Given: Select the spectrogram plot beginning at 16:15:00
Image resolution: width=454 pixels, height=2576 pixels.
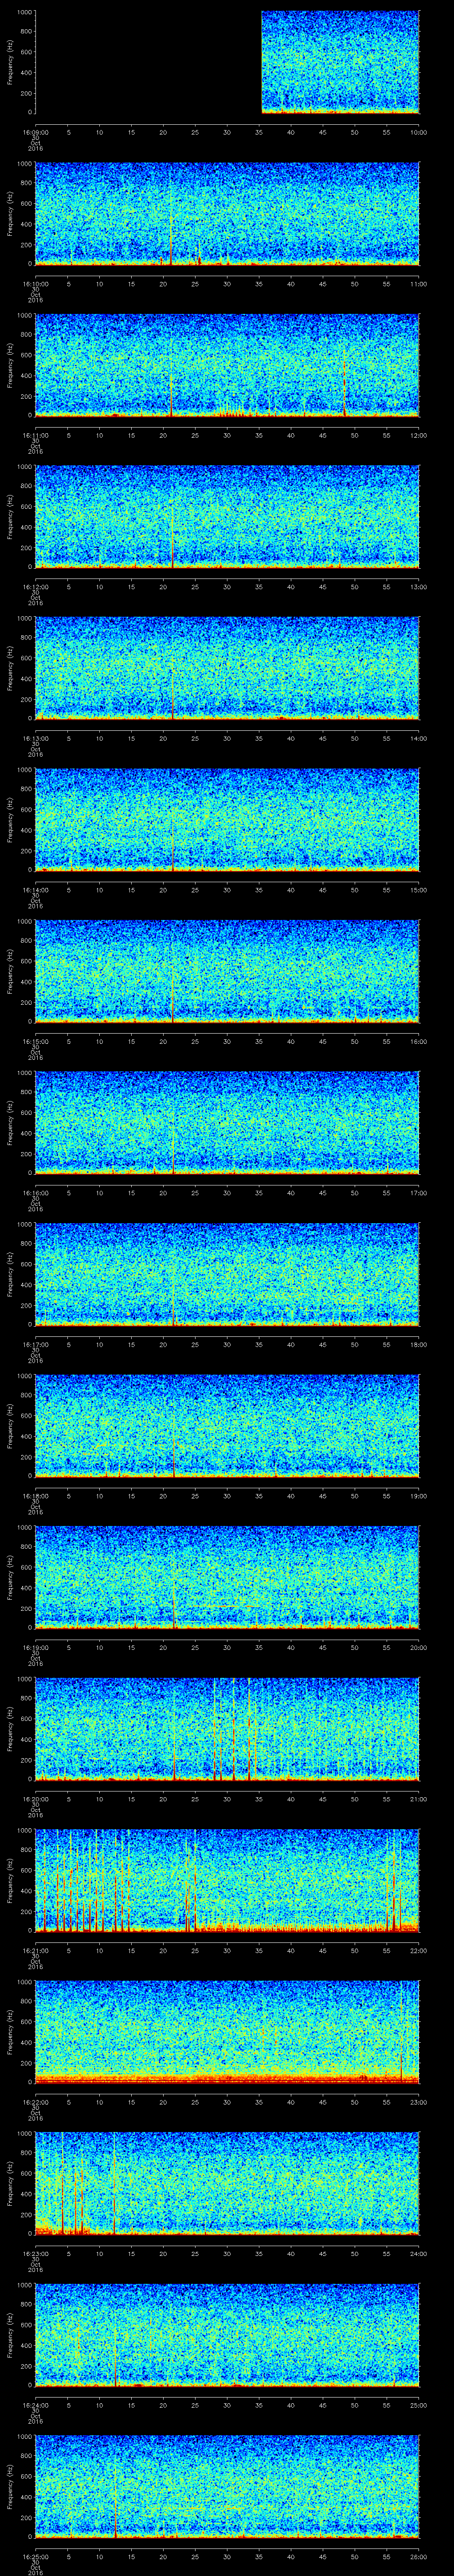Looking at the screenshot, I should tap(227, 971).
